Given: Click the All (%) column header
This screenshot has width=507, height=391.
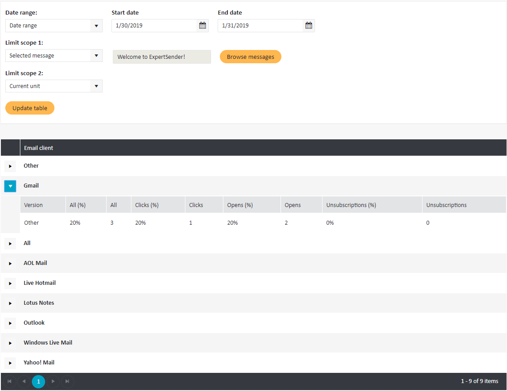Looking at the screenshot, I should coord(86,205).
